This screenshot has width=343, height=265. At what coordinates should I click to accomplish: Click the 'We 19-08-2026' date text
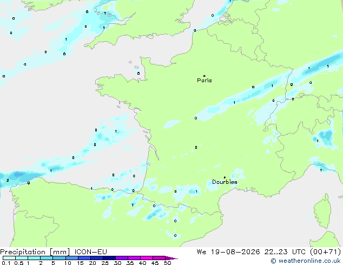[x=228, y=252]
